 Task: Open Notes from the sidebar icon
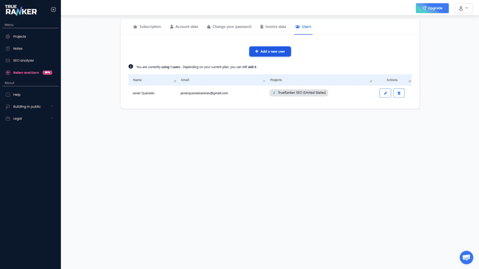8,48
